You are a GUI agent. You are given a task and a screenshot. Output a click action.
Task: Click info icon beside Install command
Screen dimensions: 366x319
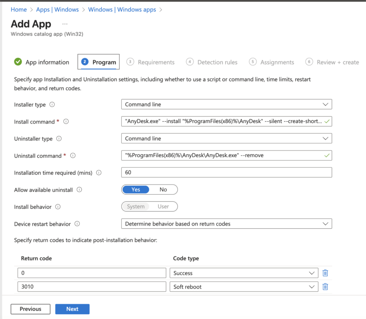[66, 122]
